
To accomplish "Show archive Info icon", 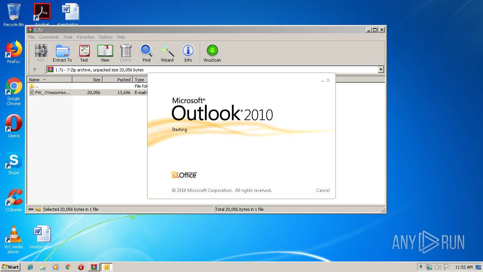I will point(188,53).
